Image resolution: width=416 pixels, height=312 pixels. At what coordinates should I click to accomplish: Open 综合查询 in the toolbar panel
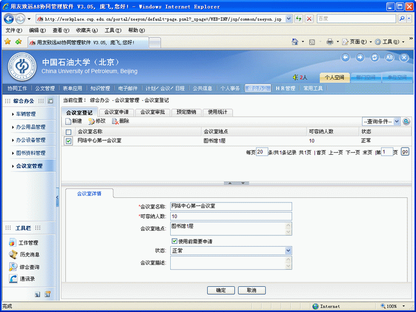tap(13, 267)
